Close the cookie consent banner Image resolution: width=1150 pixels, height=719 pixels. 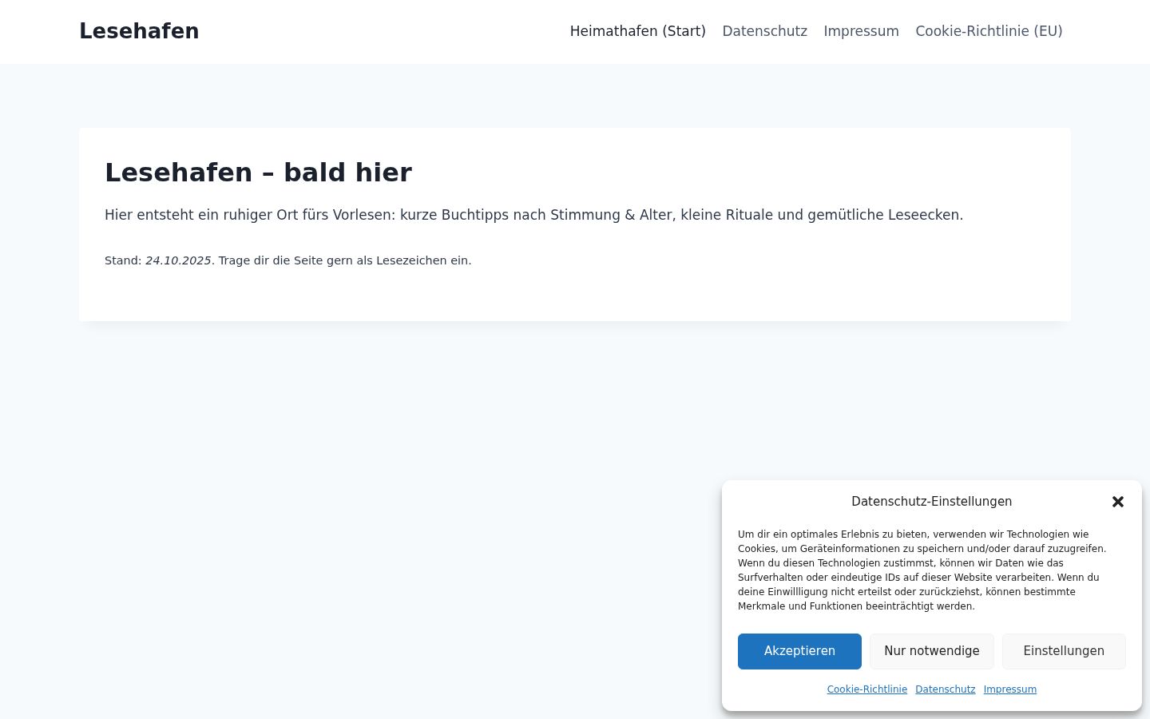coord(1118,502)
